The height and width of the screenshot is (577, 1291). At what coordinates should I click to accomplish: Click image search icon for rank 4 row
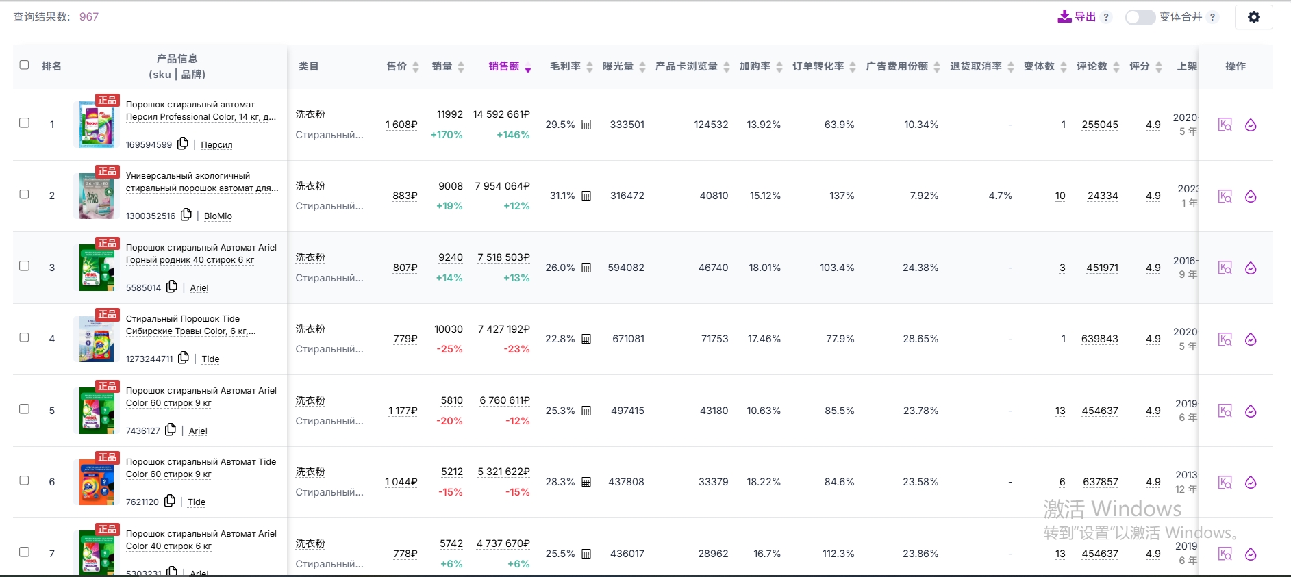point(1225,339)
